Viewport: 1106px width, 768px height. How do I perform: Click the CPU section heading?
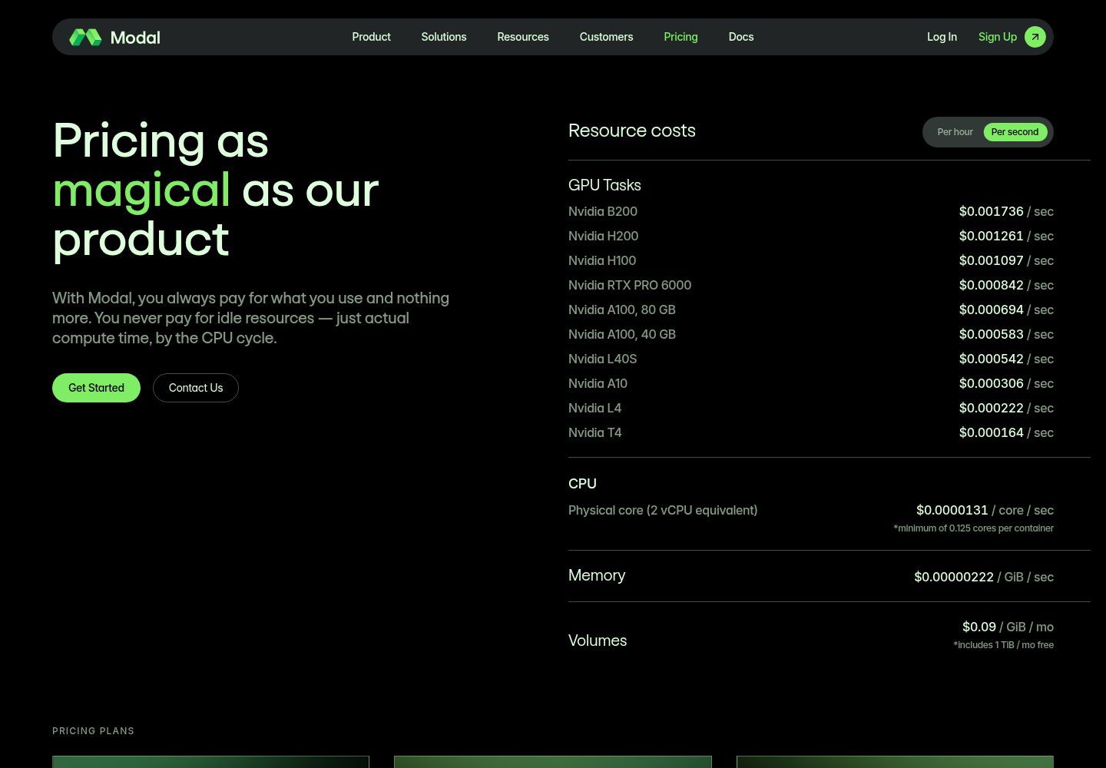tap(582, 484)
